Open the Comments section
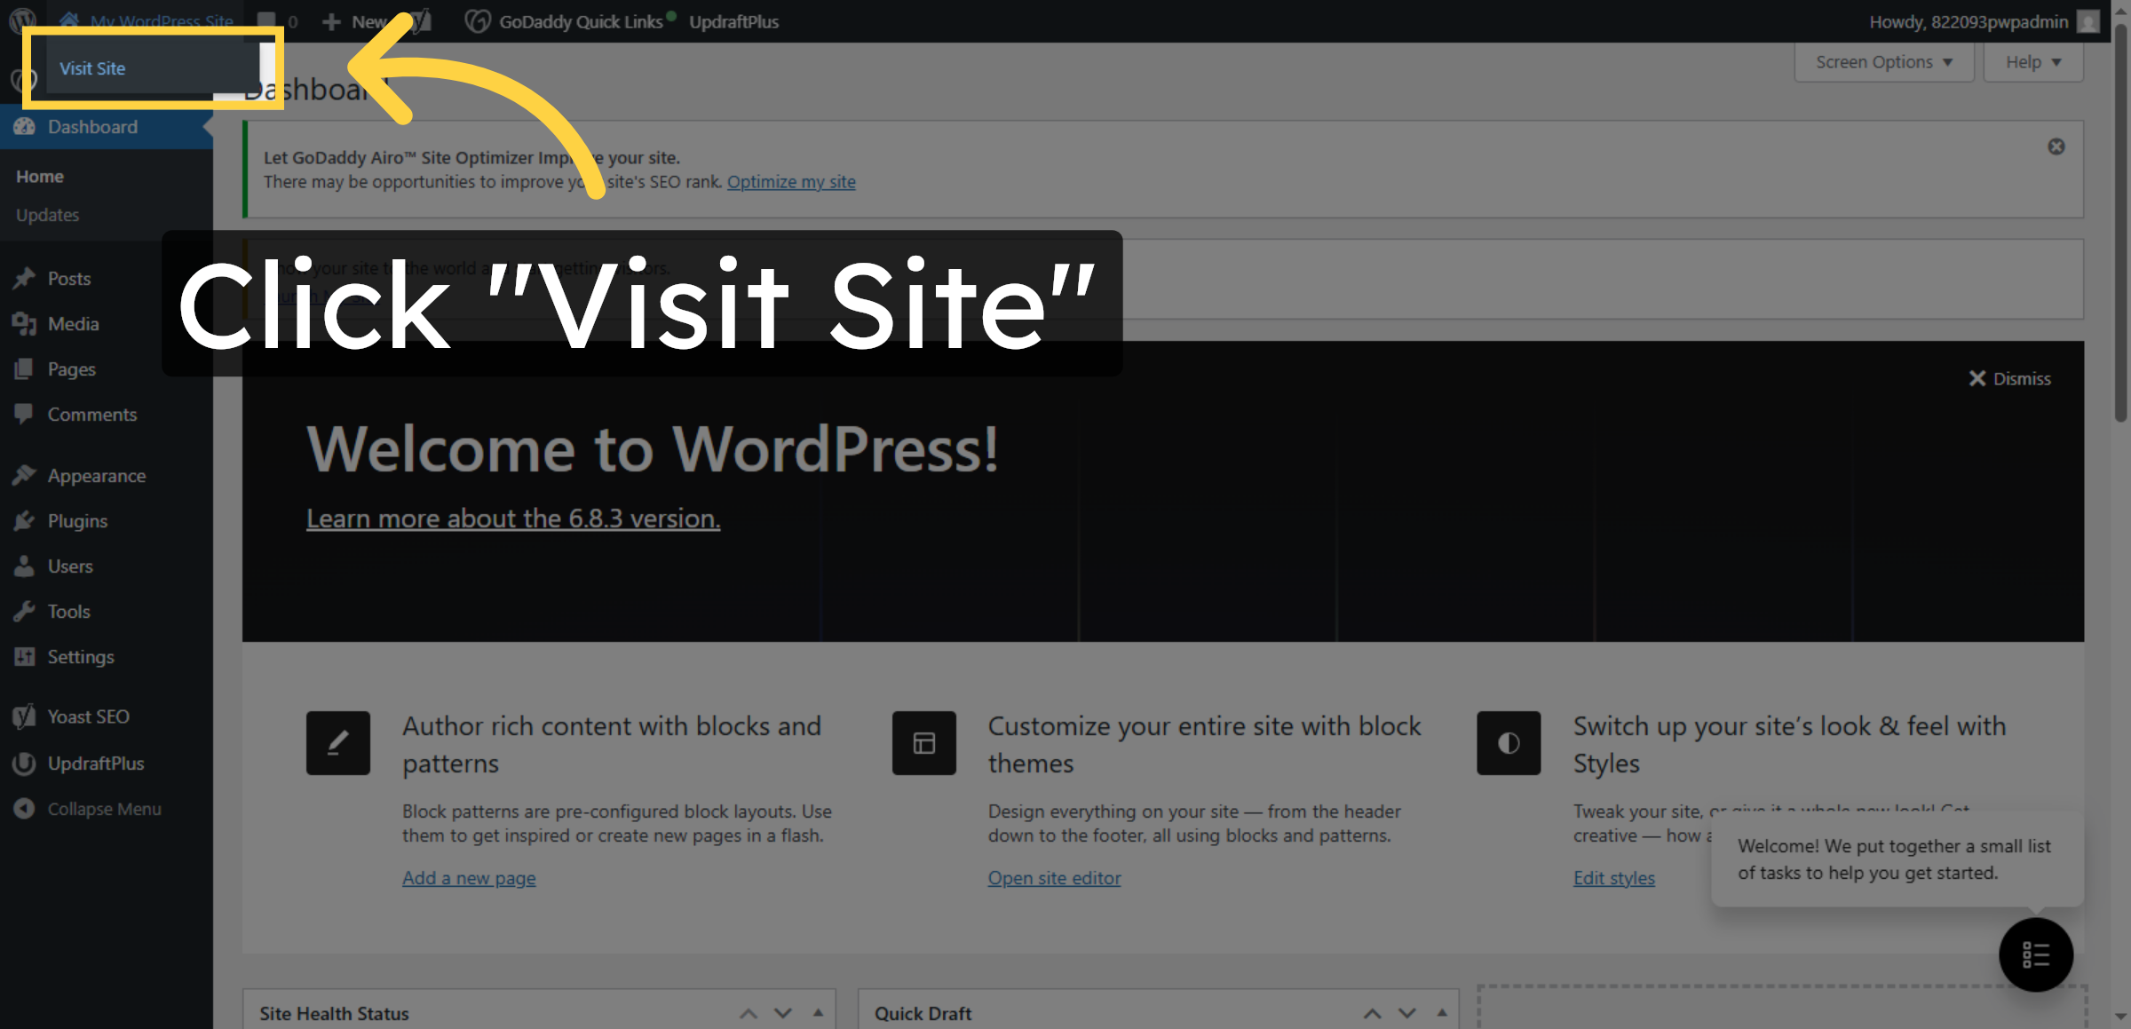2131x1029 pixels. pyautogui.click(x=91, y=414)
